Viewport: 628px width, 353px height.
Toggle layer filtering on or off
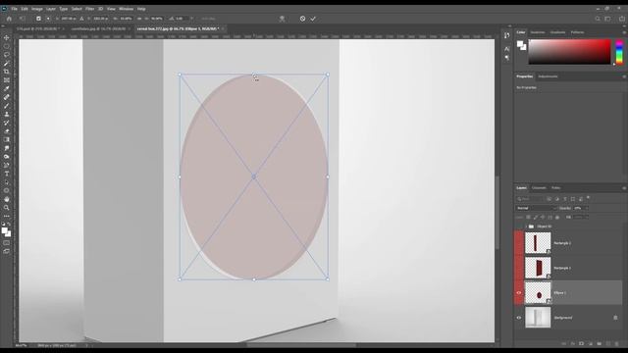click(588, 198)
